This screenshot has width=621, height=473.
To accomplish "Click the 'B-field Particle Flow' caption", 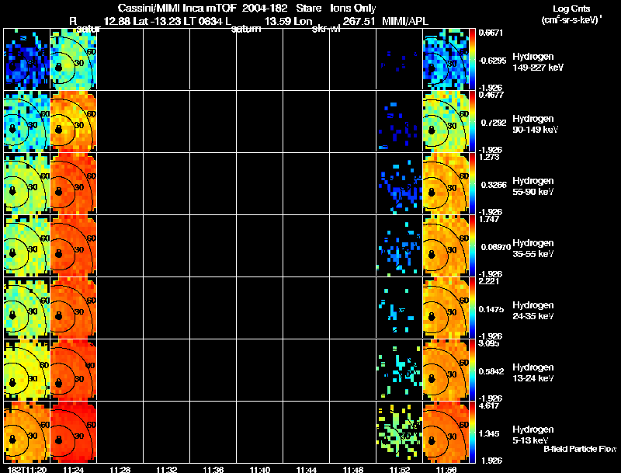I will click(580, 449).
